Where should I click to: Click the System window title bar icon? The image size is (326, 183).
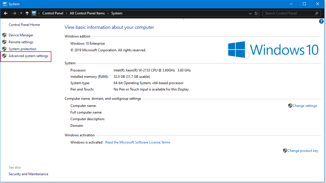pyautogui.click(x=5, y=4)
